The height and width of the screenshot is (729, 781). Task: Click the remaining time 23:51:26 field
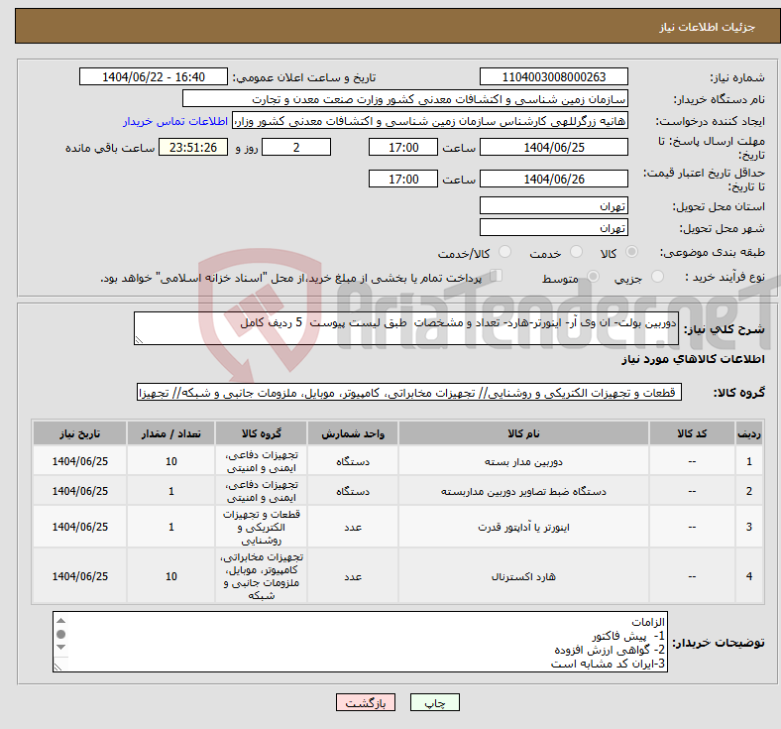(x=193, y=148)
